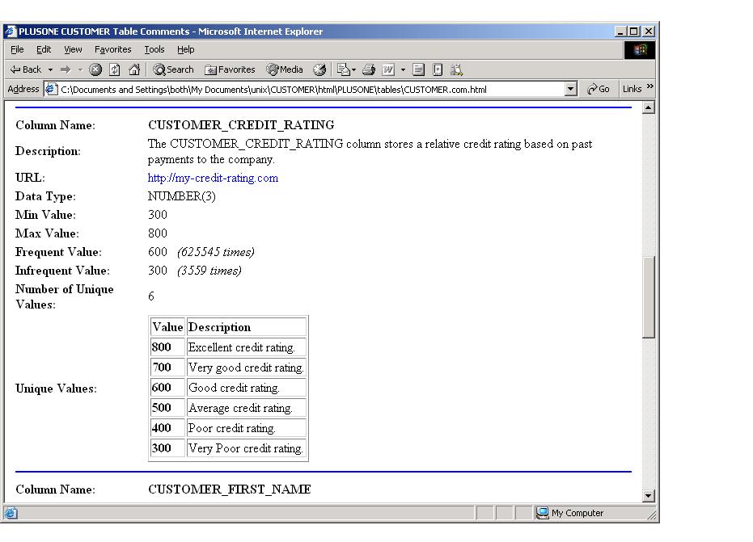Show the History pane icon
The height and width of the screenshot is (542, 753).
pyautogui.click(x=319, y=69)
